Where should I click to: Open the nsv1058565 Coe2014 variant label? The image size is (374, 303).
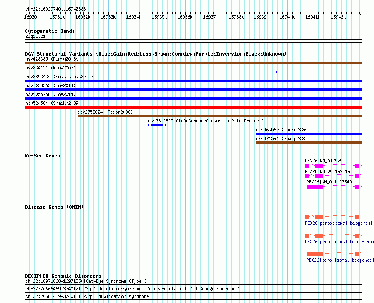coord(50,85)
